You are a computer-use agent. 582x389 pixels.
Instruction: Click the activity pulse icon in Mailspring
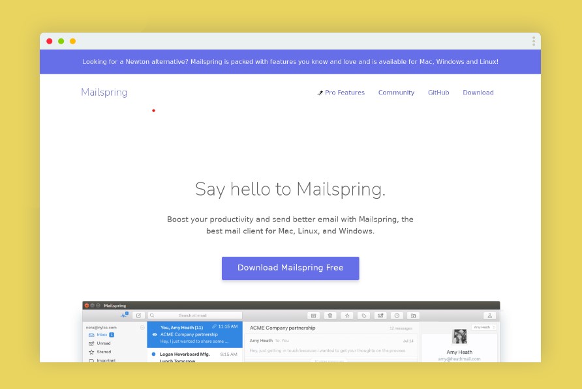click(125, 315)
